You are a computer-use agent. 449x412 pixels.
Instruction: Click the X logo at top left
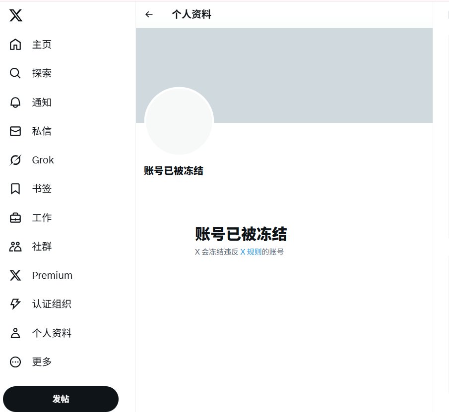point(15,15)
